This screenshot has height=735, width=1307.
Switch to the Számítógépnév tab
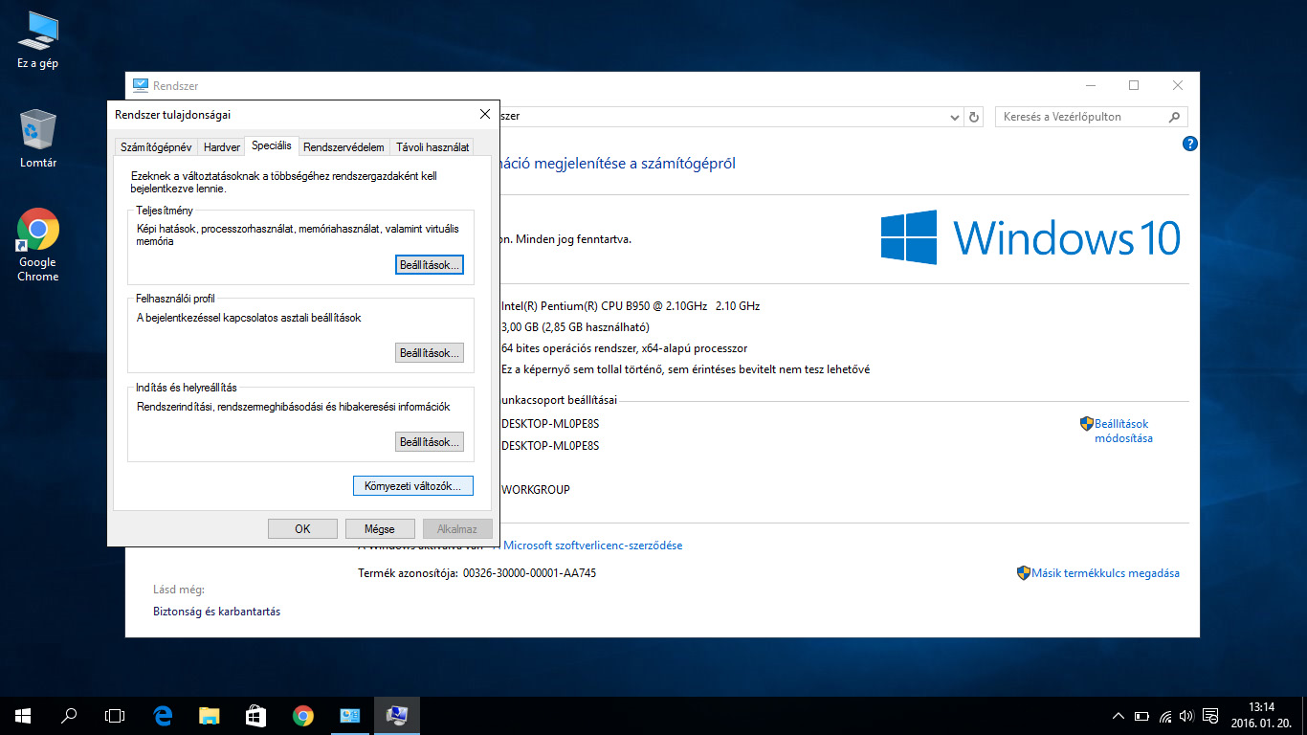157,147
